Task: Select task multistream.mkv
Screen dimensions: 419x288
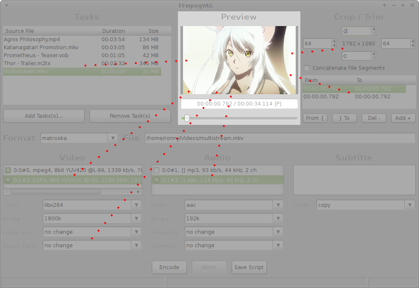Action: 82,71
